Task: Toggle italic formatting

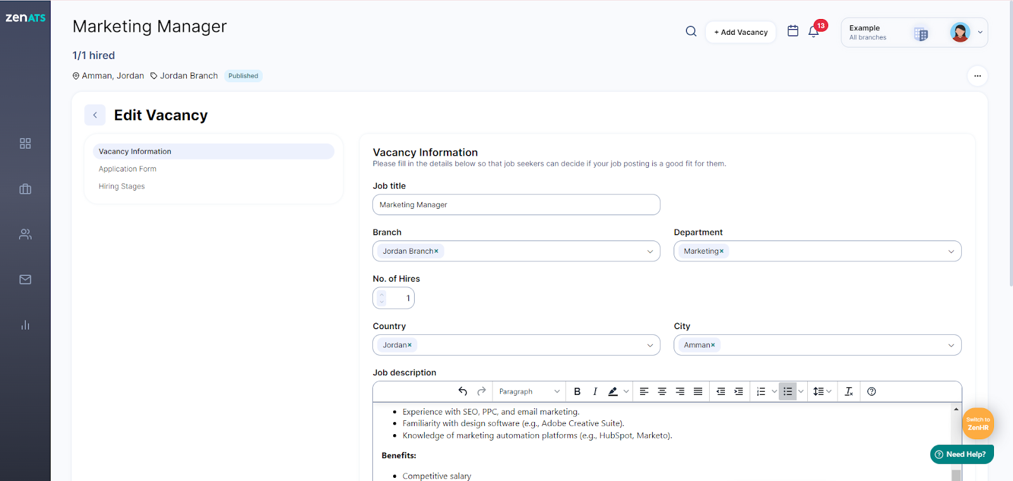Action: tap(595, 391)
